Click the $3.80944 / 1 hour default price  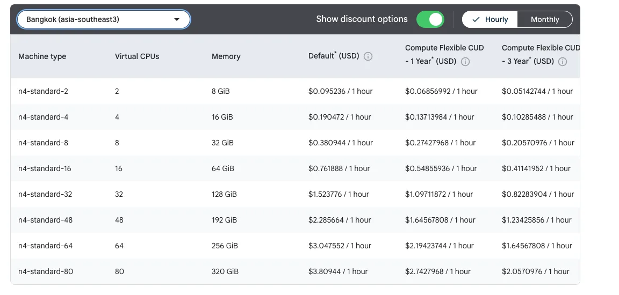tap(338, 271)
